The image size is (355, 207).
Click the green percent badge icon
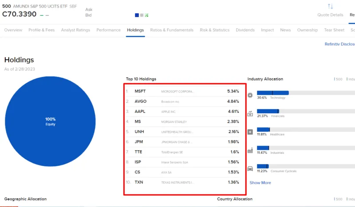(147, 15)
